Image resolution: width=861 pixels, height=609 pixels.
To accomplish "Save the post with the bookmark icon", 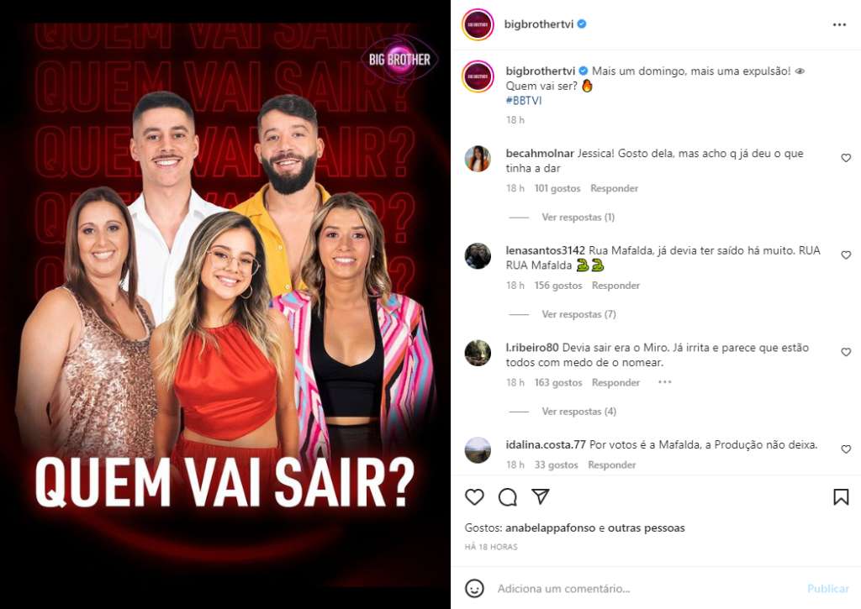I will 841,497.
